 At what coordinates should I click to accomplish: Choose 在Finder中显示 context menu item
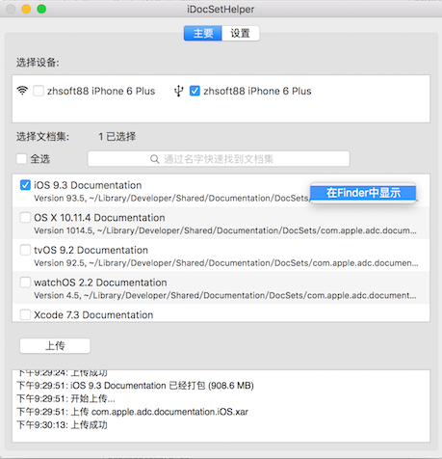[x=363, y=193]
